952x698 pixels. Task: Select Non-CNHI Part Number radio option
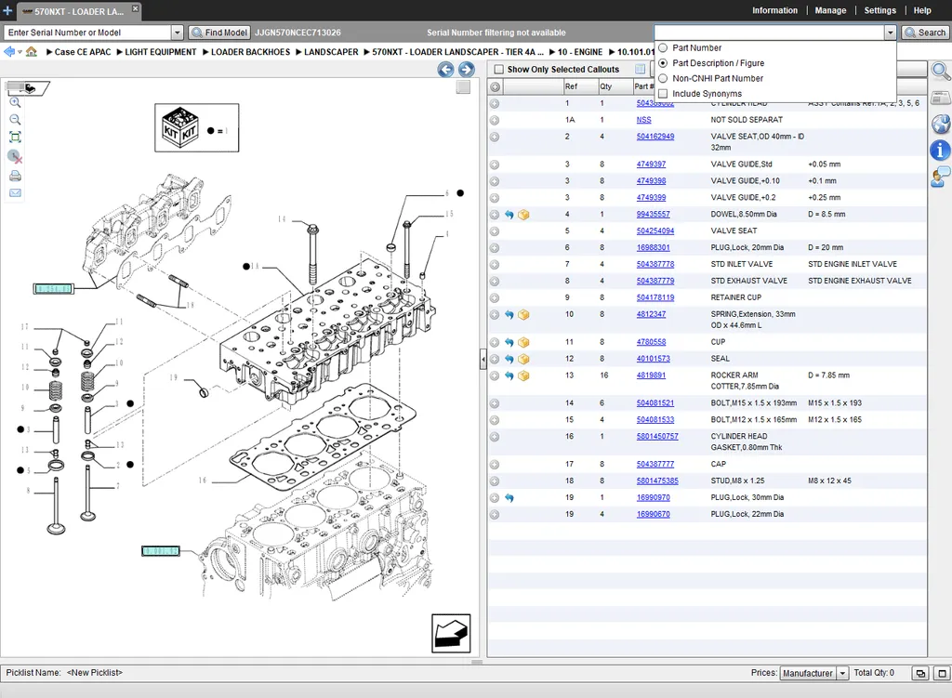tap(663, 78)
